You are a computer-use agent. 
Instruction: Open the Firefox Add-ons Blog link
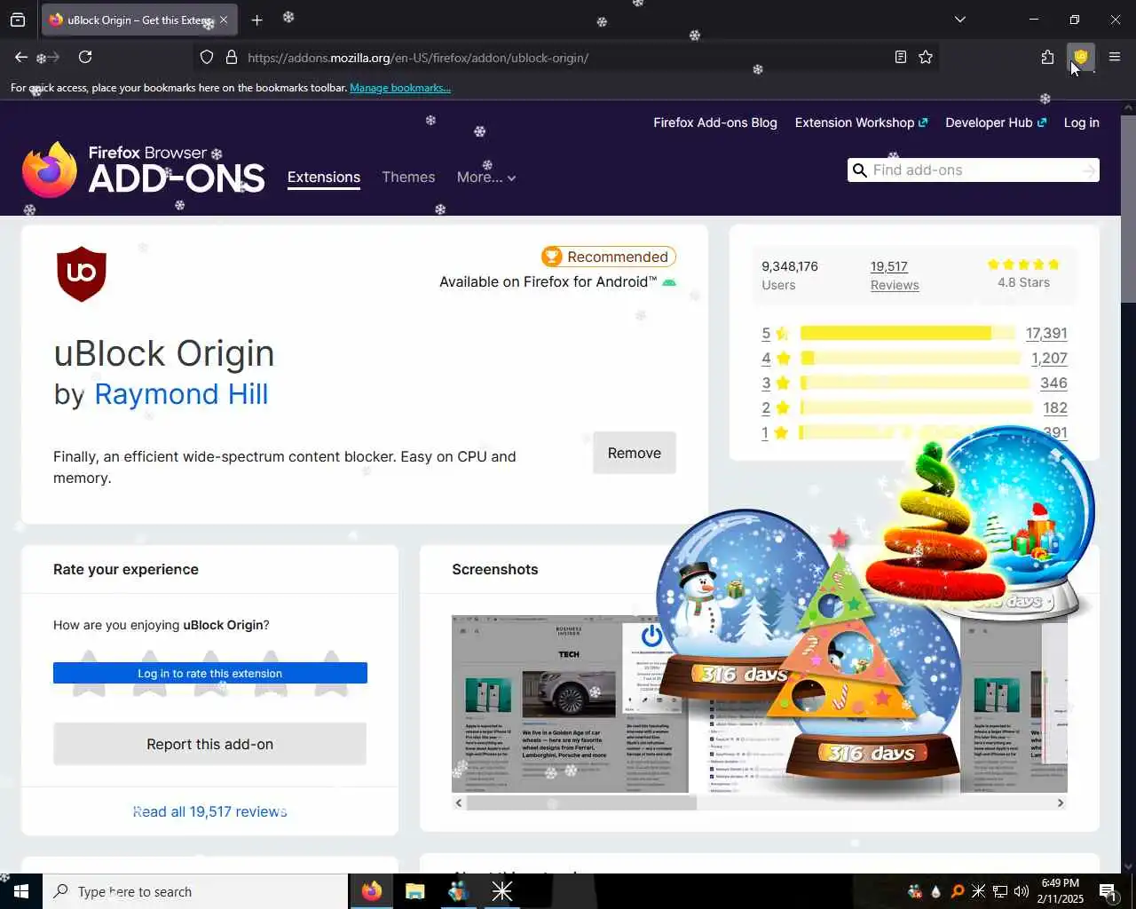(715, 123)
